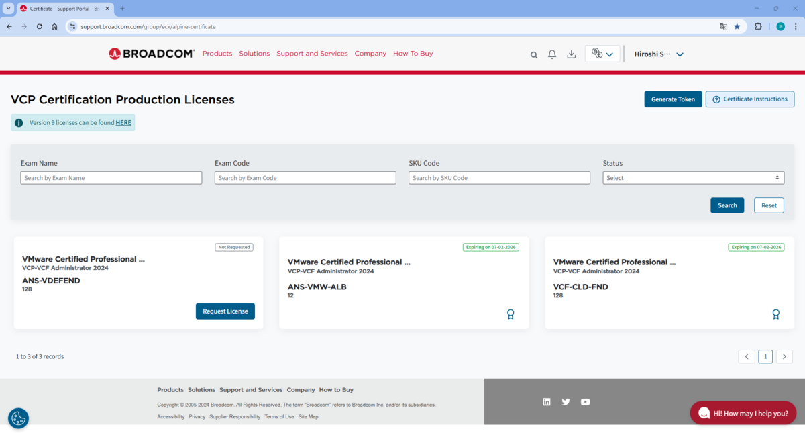This screenshot has height=433, width=805.
Task: Click the info icon beside Version 9 notice
Action: tap(19, 123)
